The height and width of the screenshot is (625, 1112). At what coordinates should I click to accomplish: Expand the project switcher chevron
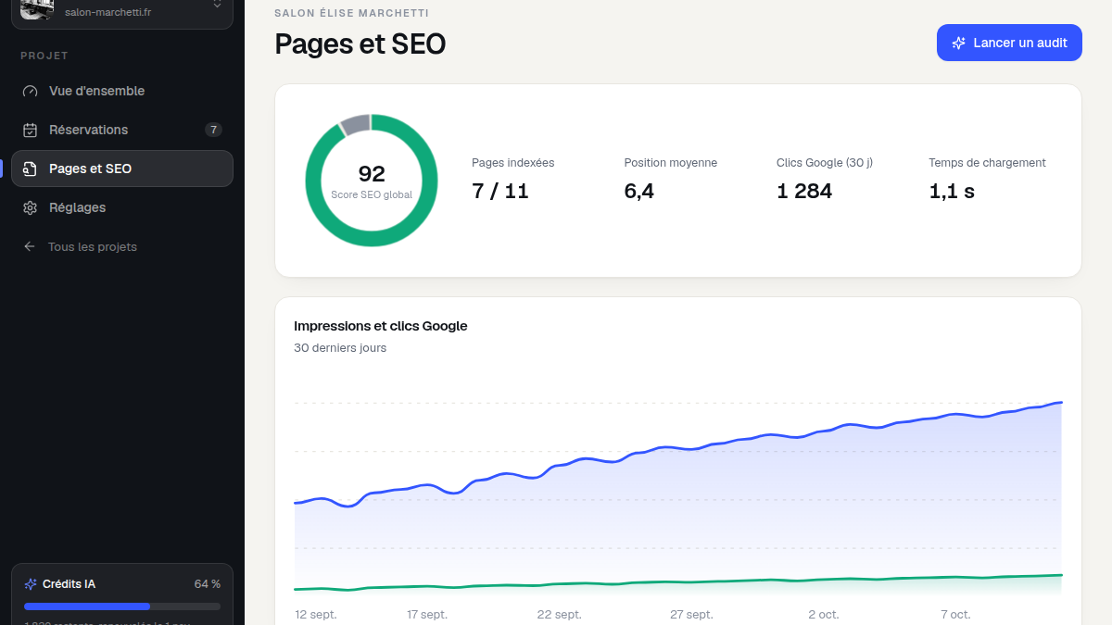point(217,5)
